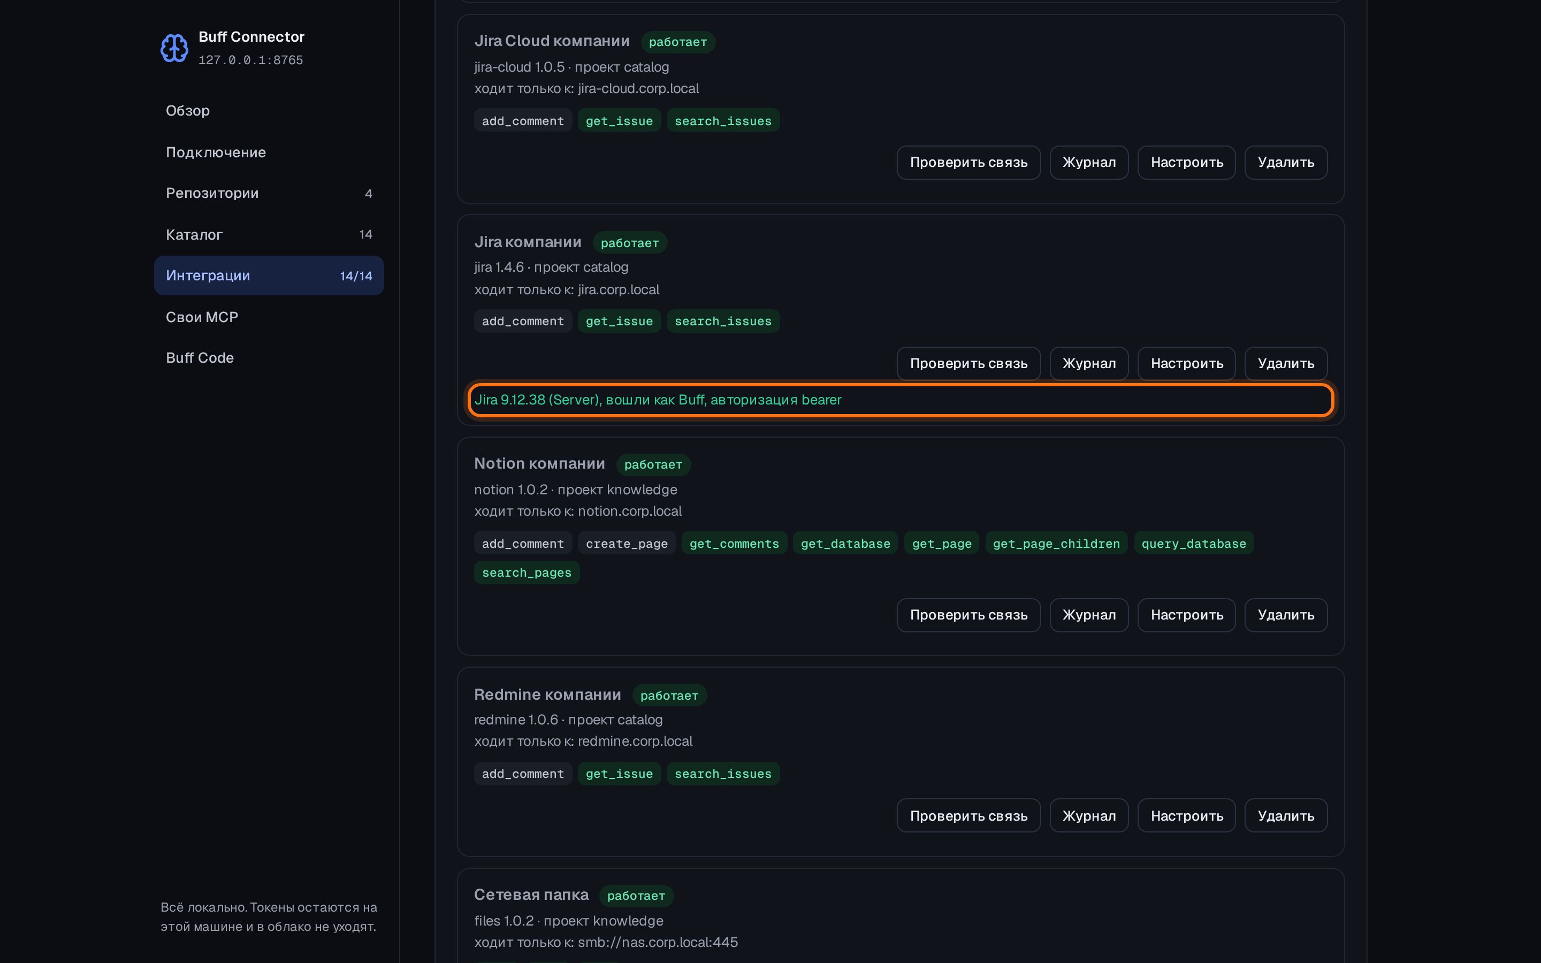Open Журнал for Redmine компании
Viewport: 1541px width, 963px height.
[x=1089, y=816]
